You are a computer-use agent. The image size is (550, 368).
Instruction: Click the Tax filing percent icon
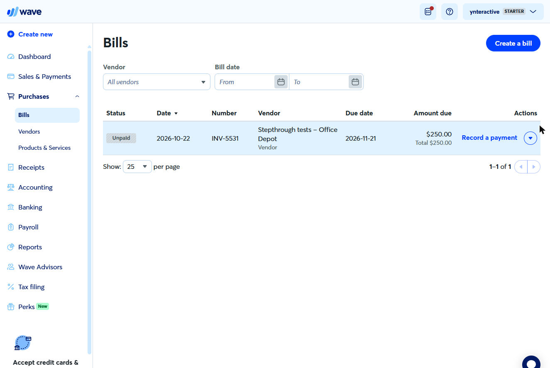[11, 287]
